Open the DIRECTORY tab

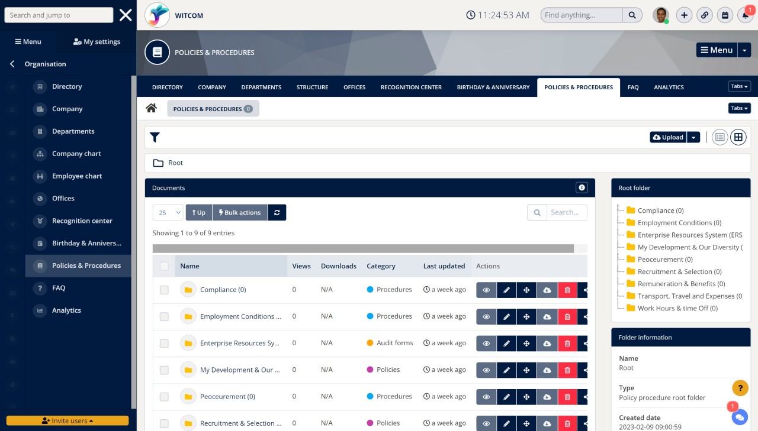click(167, 87)
